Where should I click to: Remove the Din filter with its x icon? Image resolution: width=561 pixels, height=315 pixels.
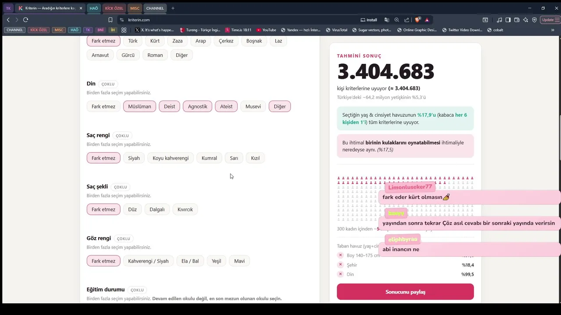(341, 274)
